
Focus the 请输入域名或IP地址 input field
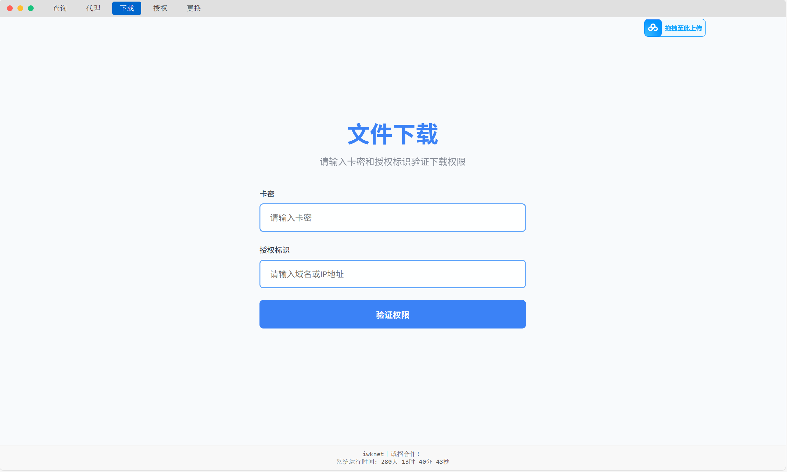tap(392, 274)
